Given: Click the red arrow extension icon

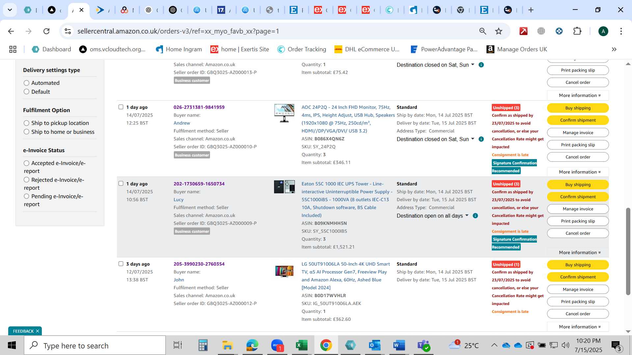Looking at the screenshot, I should click(523, 31).
